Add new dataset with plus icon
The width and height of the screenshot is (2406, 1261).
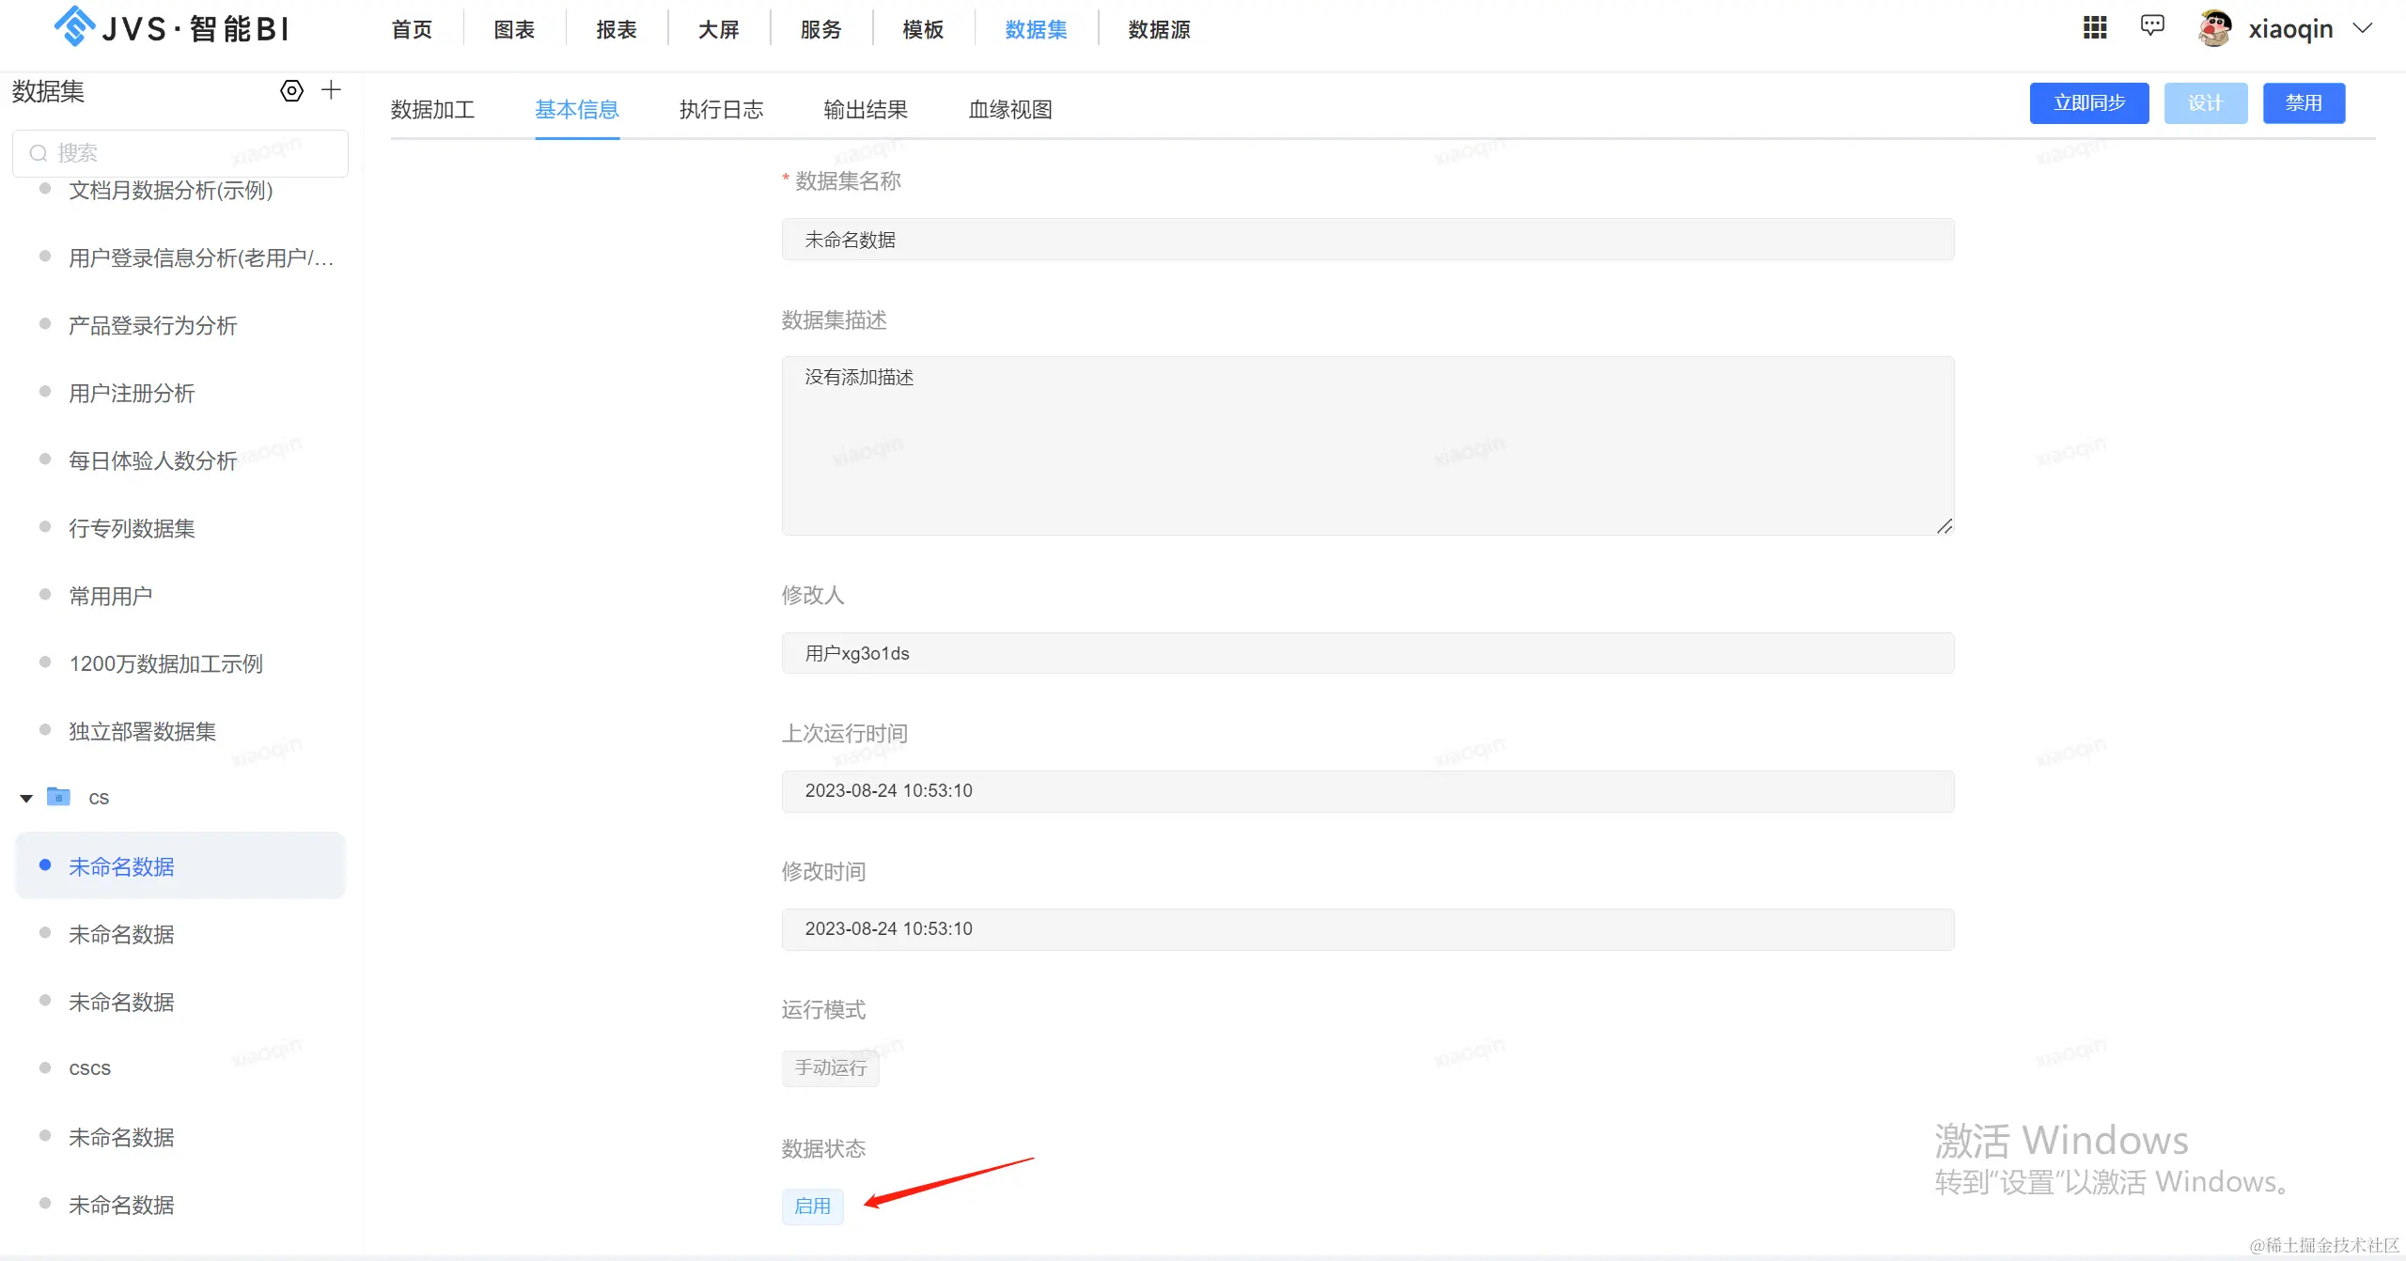click(331, 90)
